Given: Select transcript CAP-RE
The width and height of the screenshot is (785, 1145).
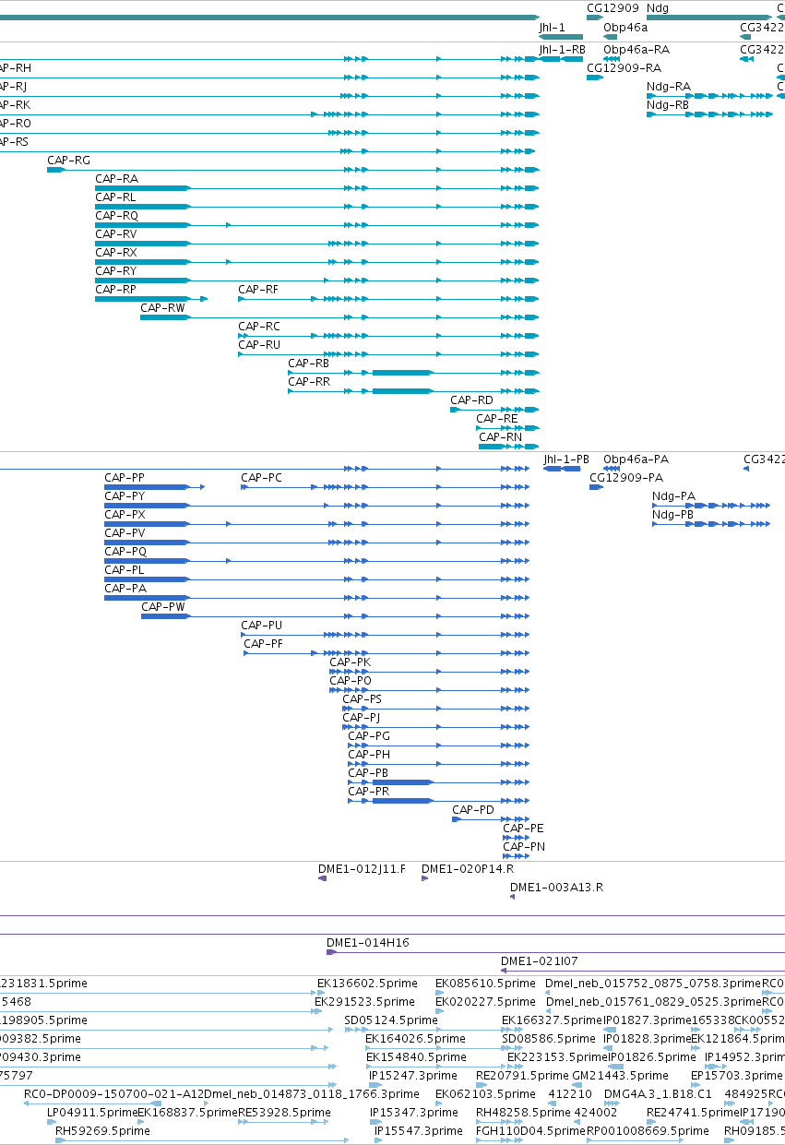Looking at the screenshot, I should 497,418.
